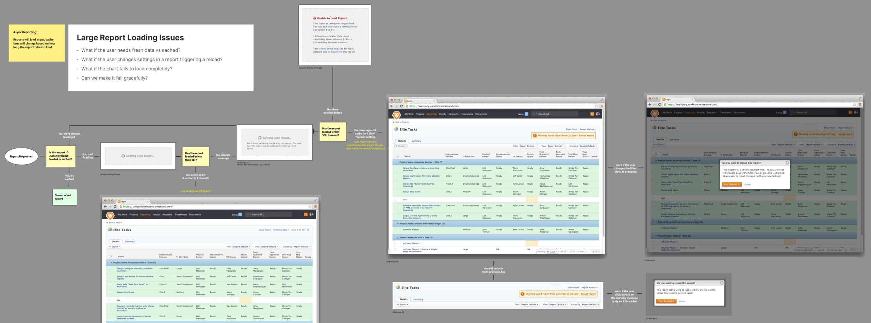Image resolution: width=871 pixels, height=323 pixels.
Task: Click the lion logo in the 'As of 2:19 PM' window
Action: (x=110, y=216)
